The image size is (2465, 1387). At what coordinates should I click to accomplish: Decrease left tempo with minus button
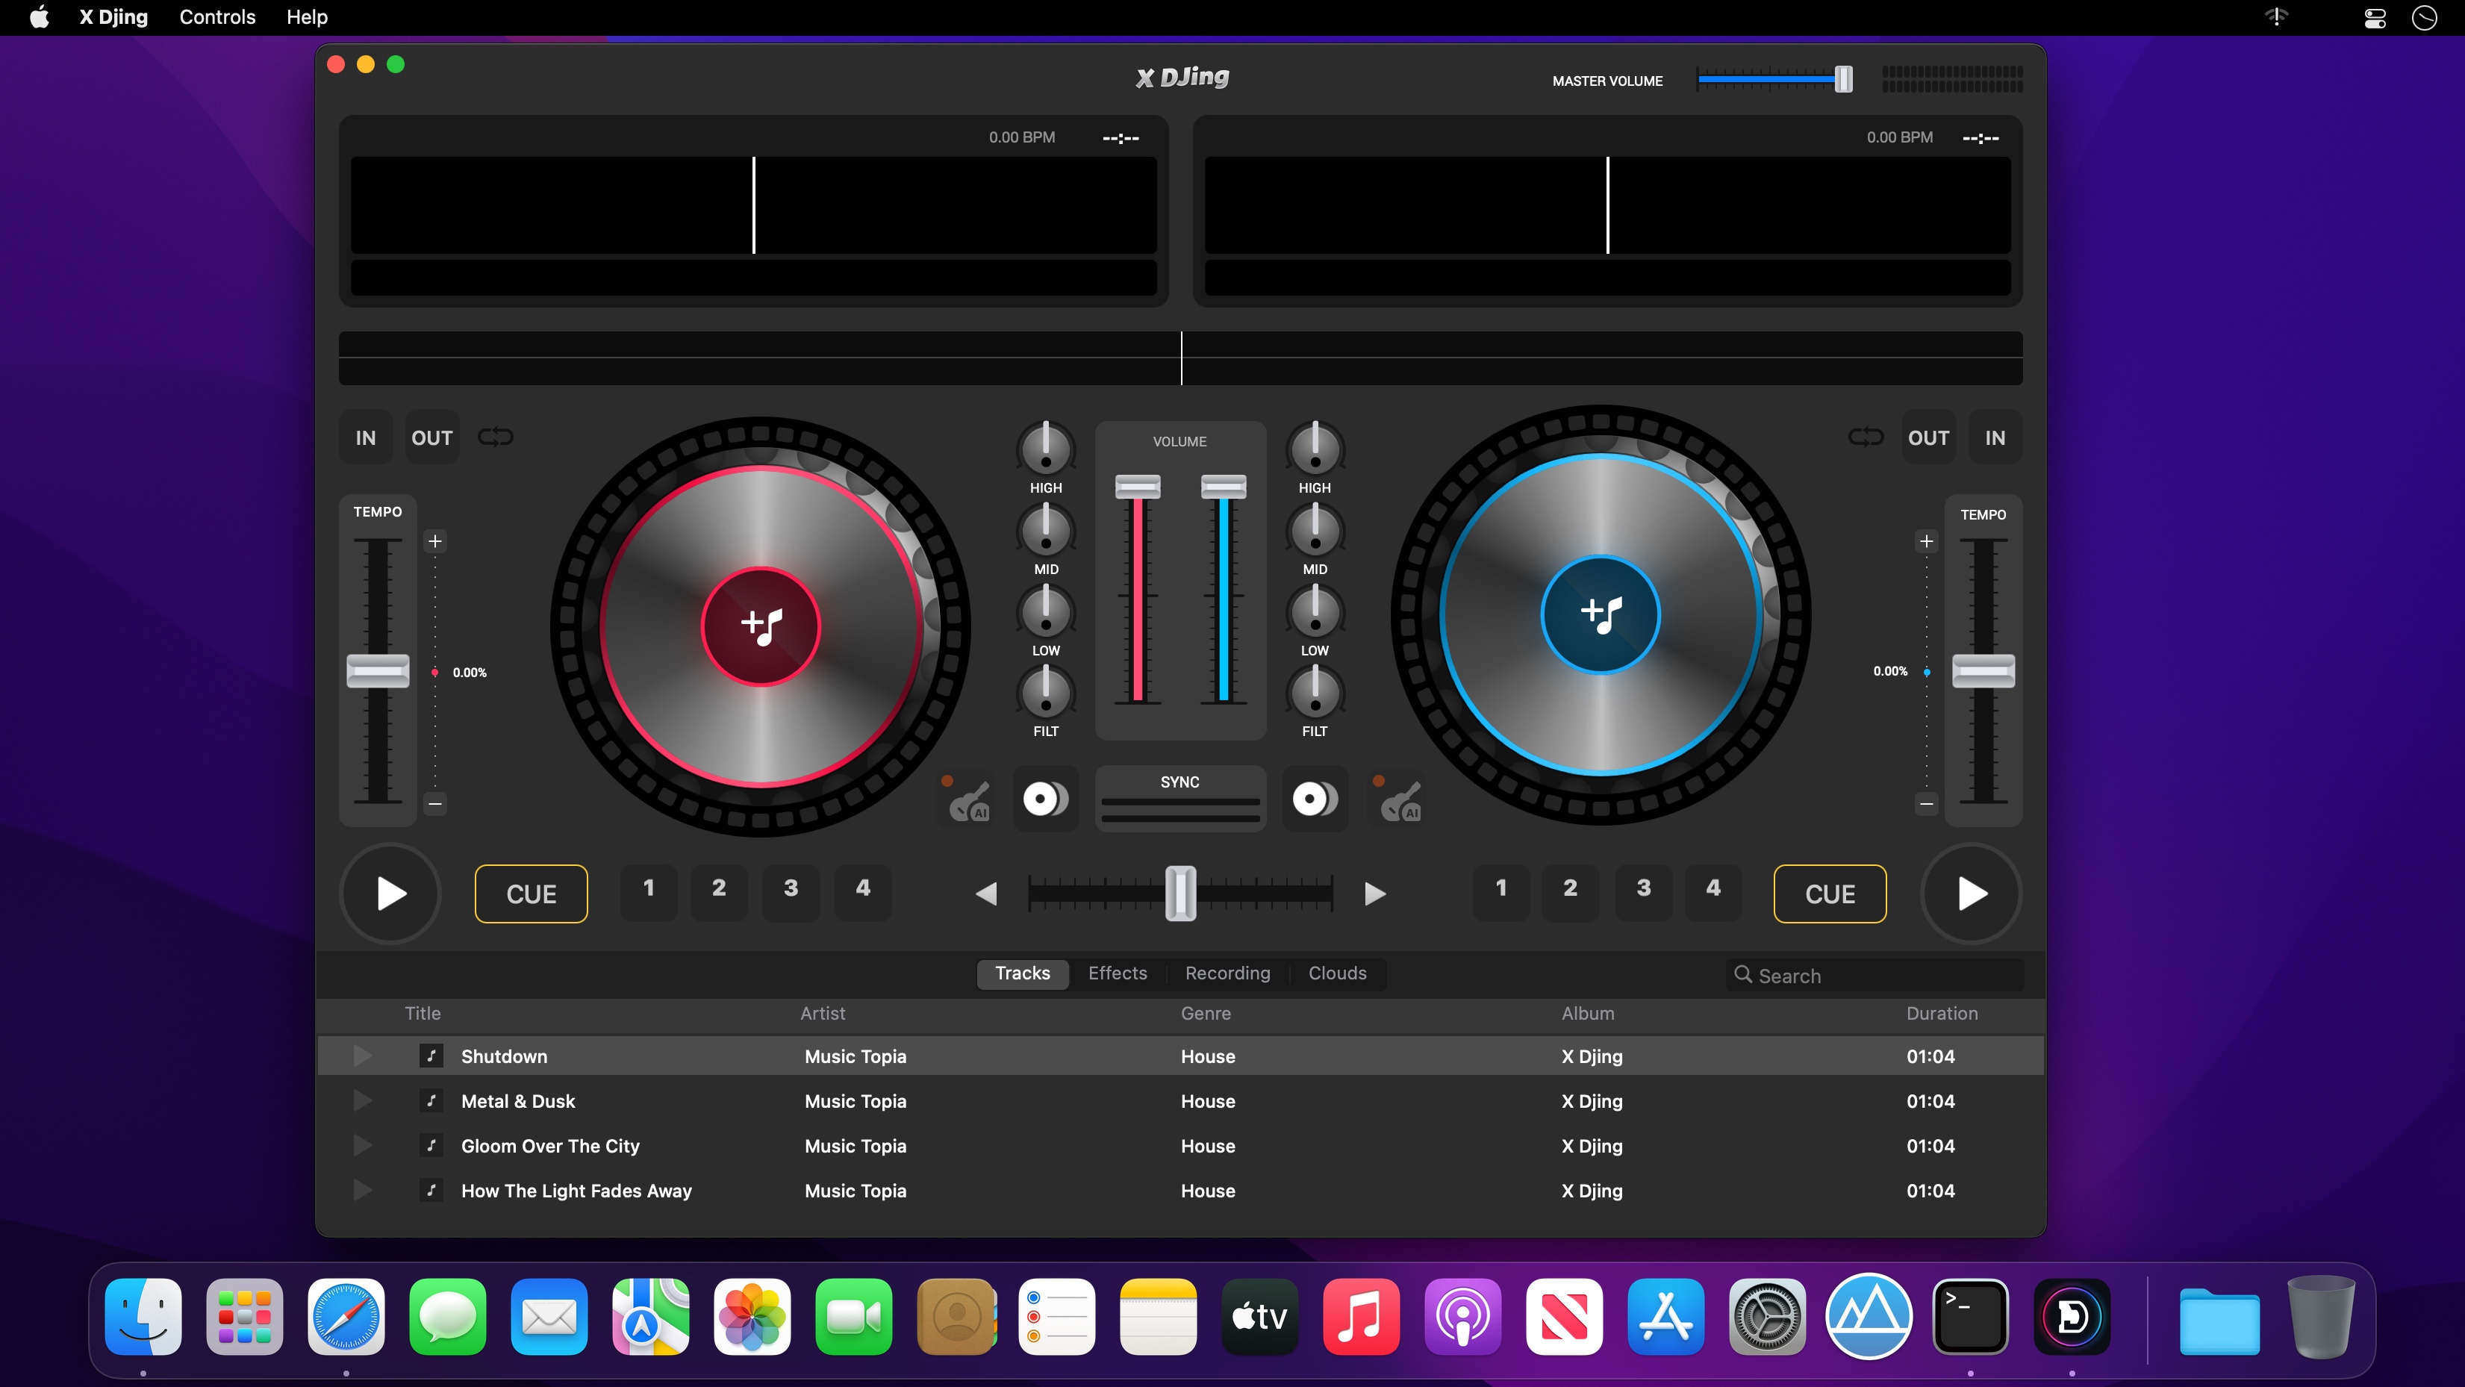tap(435, 803)
